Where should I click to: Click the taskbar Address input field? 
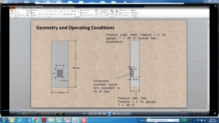coord(161,120)
